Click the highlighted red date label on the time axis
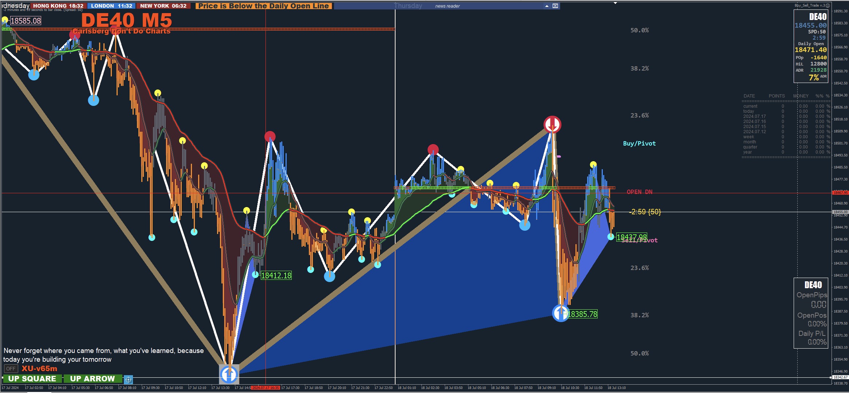This screenshot has height=393, width=849. (x=266, y=388)
